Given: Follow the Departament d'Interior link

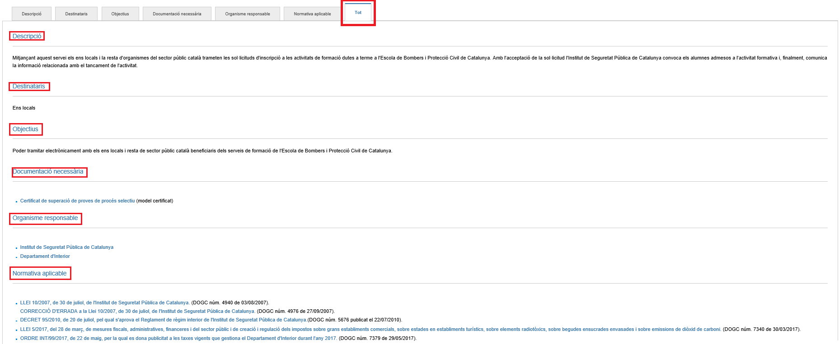Looking at the screenshot, I should 45,257.
